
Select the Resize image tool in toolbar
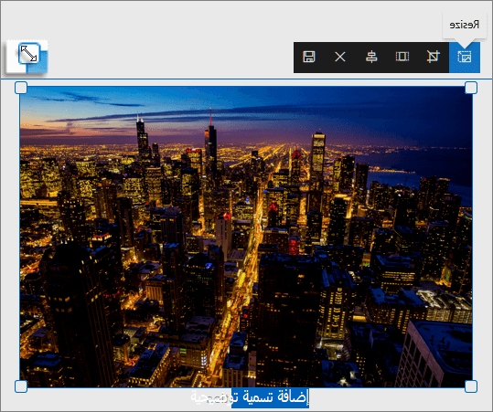pyautogui.click(x=465, y=58)
